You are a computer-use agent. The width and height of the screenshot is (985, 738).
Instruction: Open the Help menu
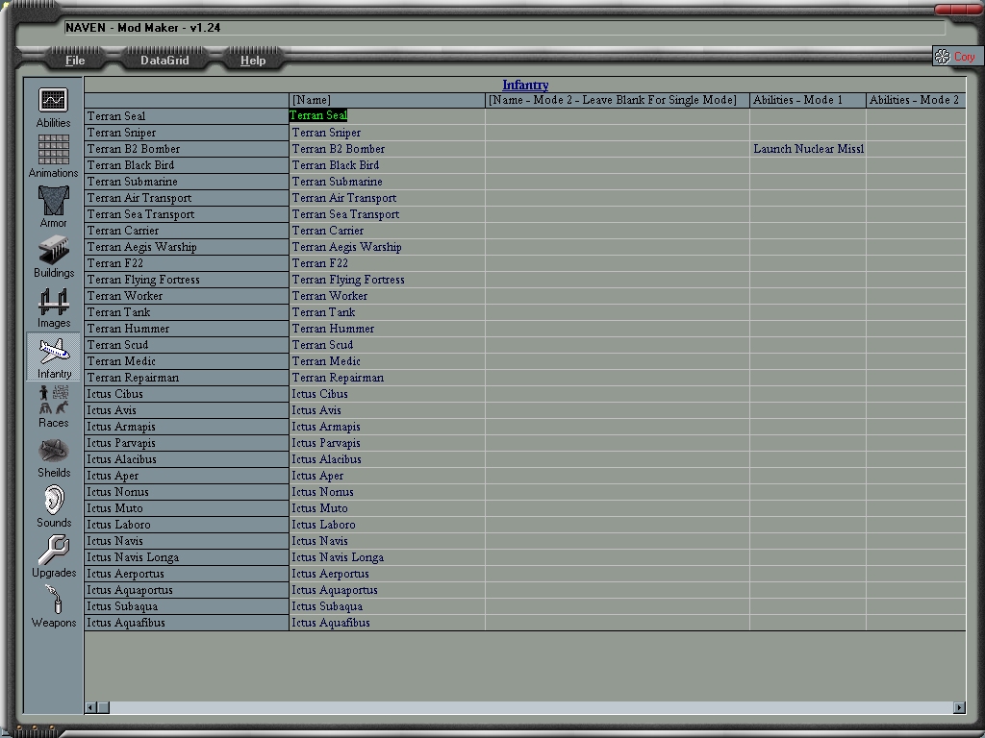(x=253, y=61)
